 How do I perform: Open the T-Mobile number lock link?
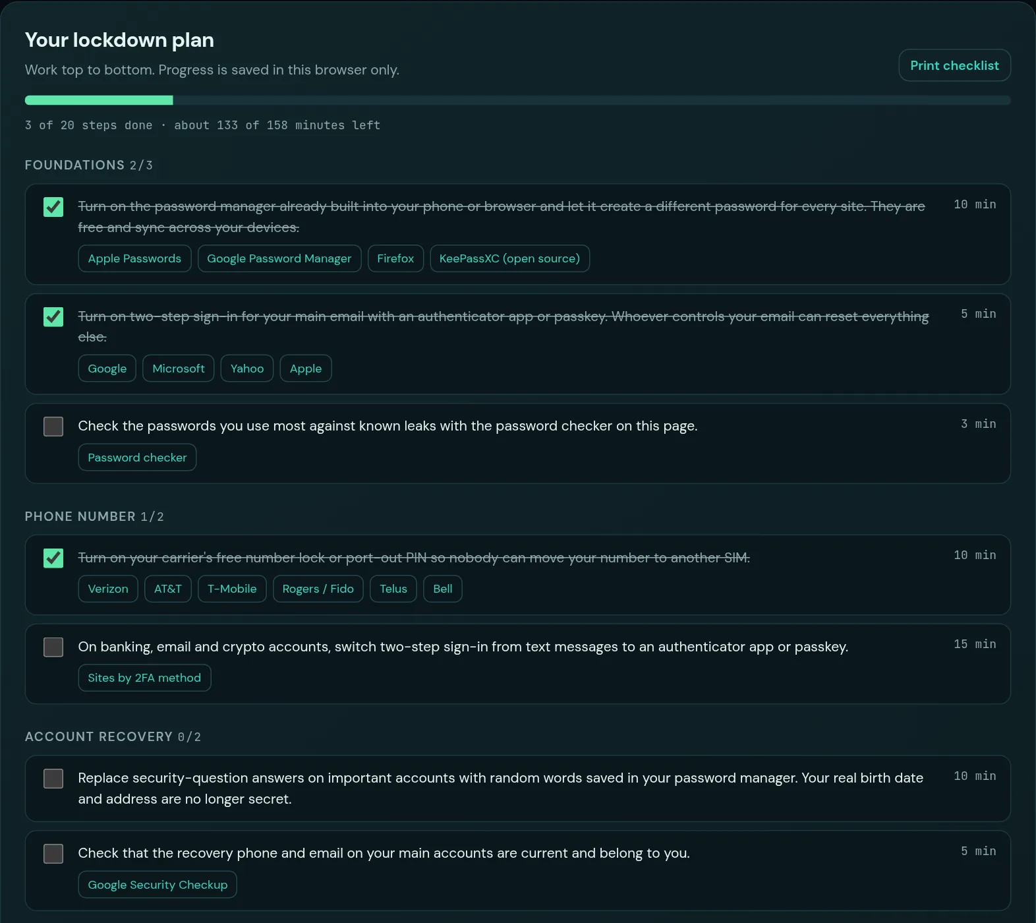[x=232, y=589]
